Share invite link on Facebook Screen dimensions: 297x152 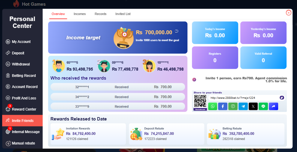(x=223, y=106)
